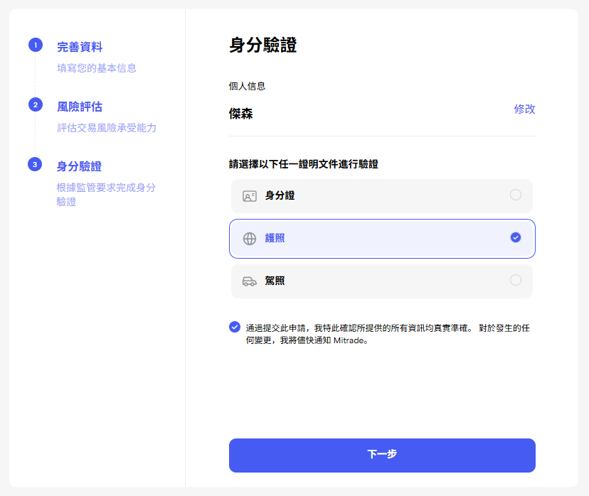Viewport: 589px width, 496px height.
Task: Click the name 傑森
Action: click(241, 114)
